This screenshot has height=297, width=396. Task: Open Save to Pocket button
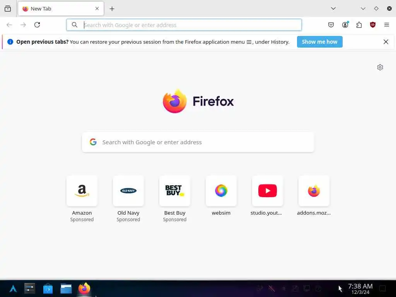(331, 25)
